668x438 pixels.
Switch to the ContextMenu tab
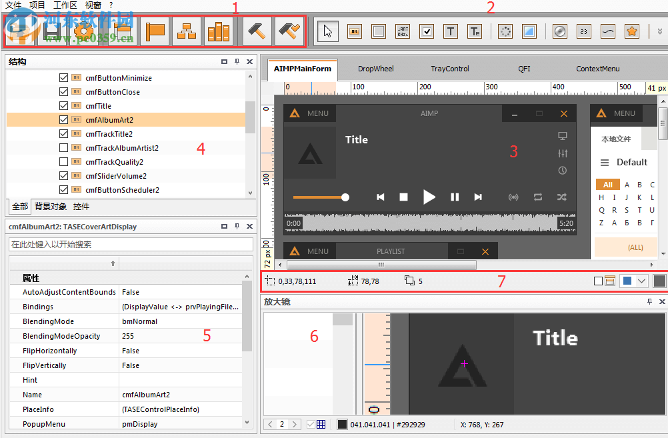(598, 69)
